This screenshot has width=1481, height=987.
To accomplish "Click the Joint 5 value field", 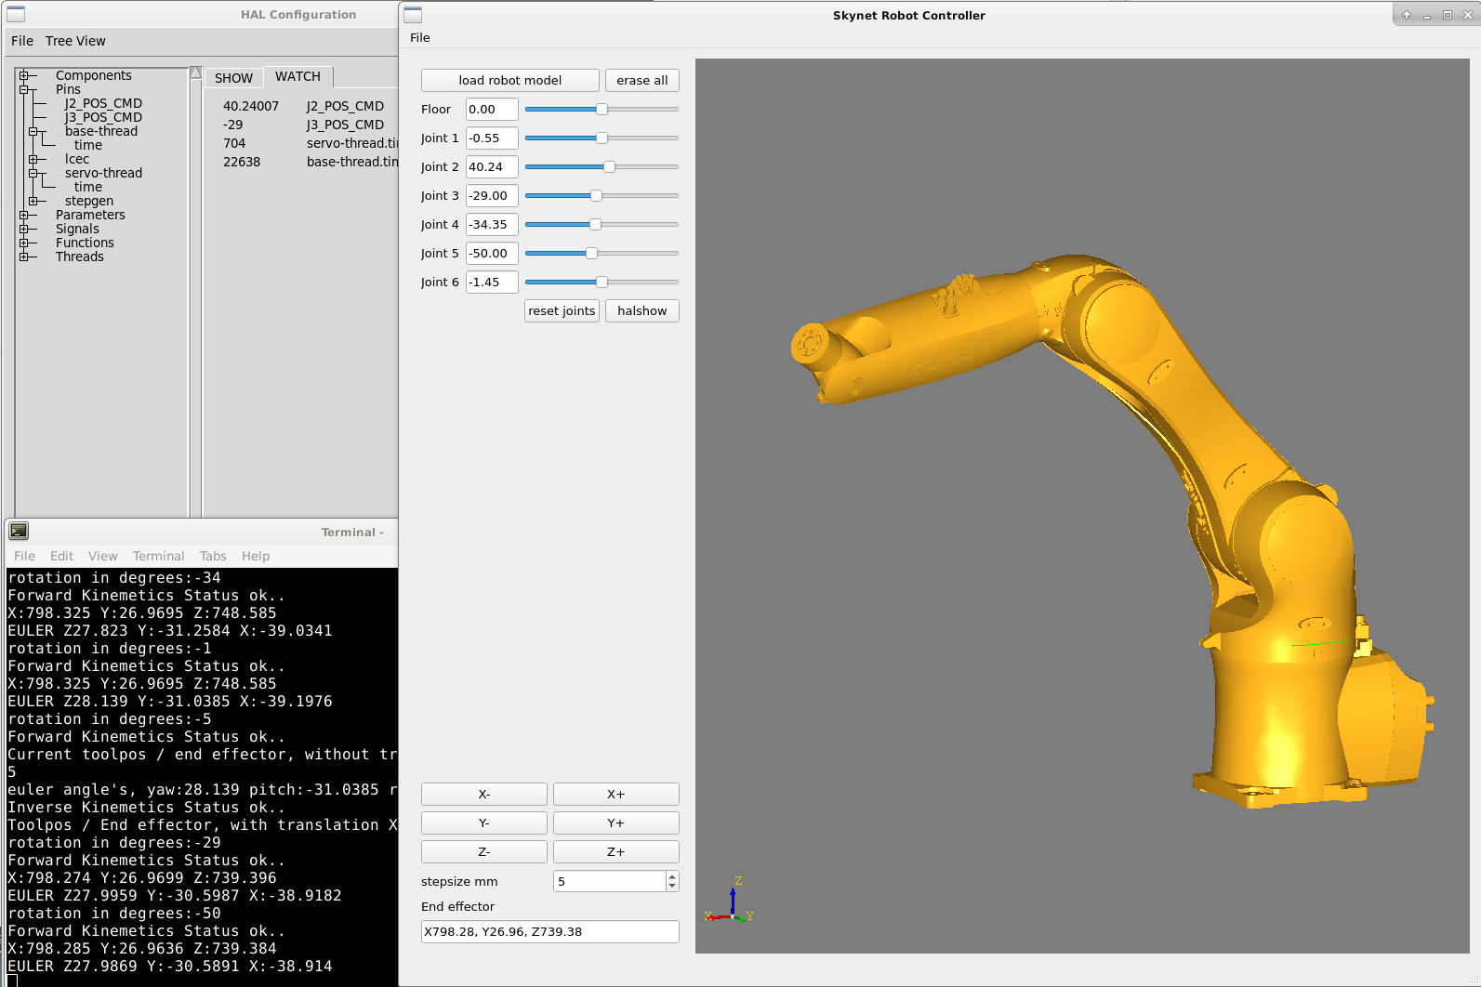I will pyautogui.click(x=492, y=253).
